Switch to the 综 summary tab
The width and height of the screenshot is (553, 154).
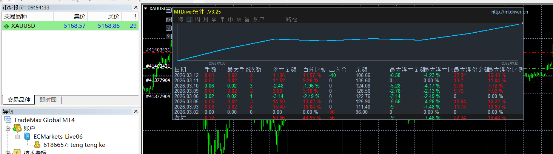(181, 20)
